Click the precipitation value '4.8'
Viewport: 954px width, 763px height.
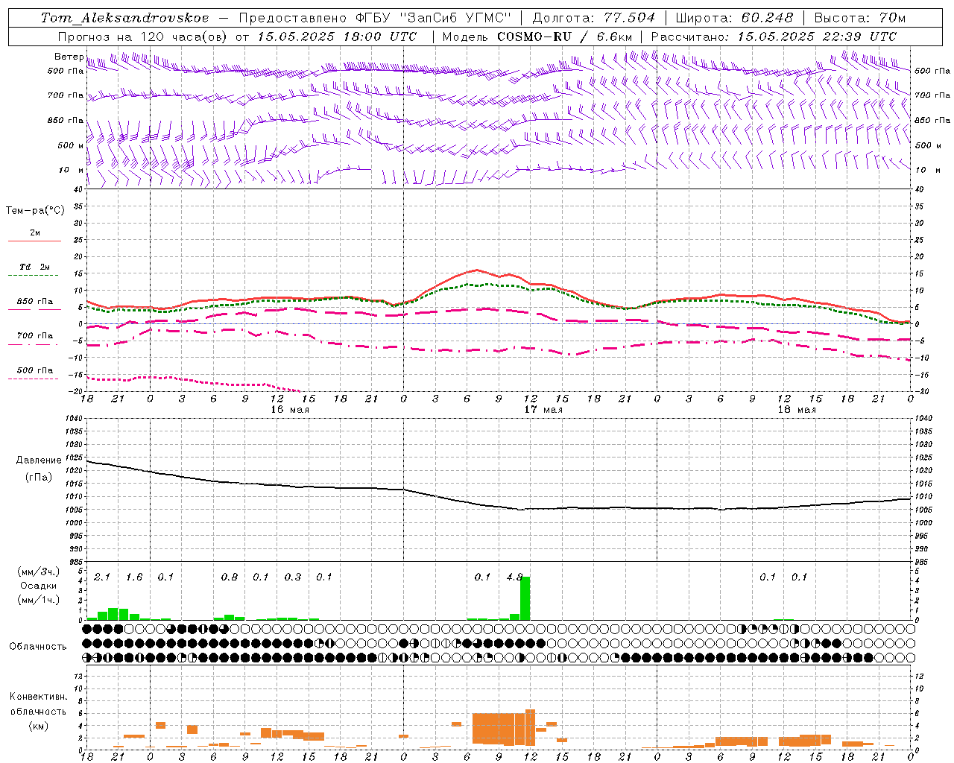pos(514,577)
